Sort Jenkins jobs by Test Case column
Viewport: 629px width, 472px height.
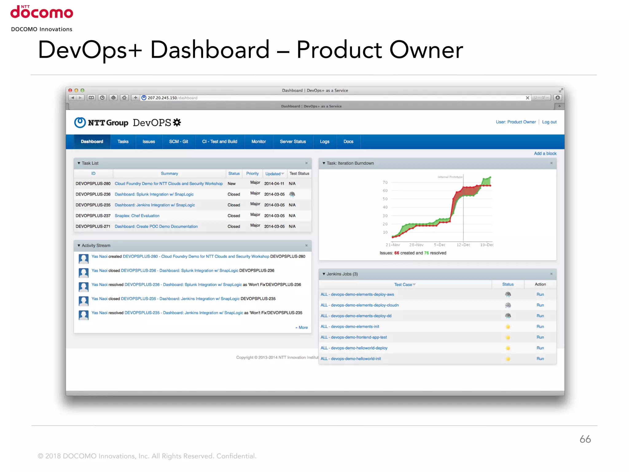point(405,285)
